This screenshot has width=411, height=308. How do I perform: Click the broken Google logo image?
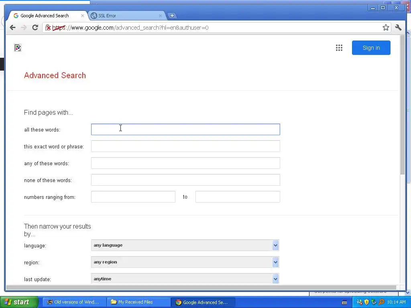click(x=18, y=48)
